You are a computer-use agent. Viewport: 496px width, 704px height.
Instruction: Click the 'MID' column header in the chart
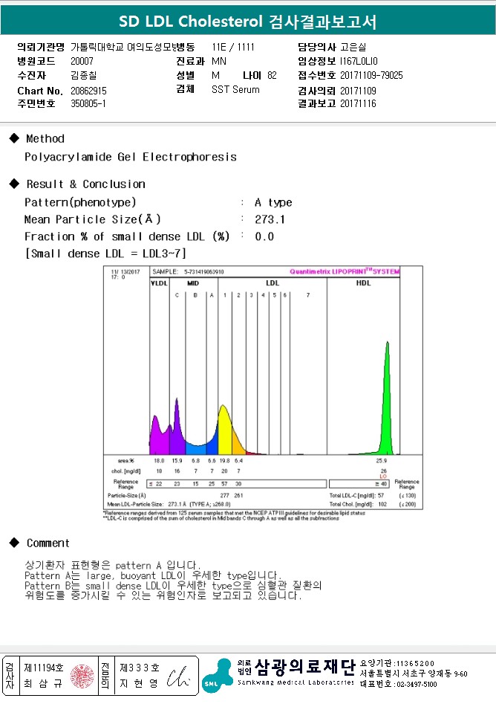[193, 282]
